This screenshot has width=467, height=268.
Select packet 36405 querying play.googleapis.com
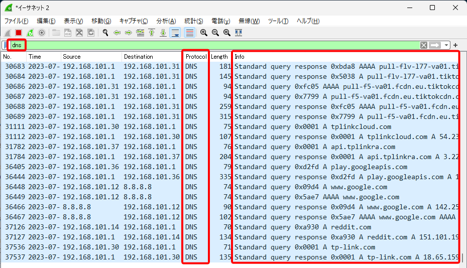pos(231,167)
